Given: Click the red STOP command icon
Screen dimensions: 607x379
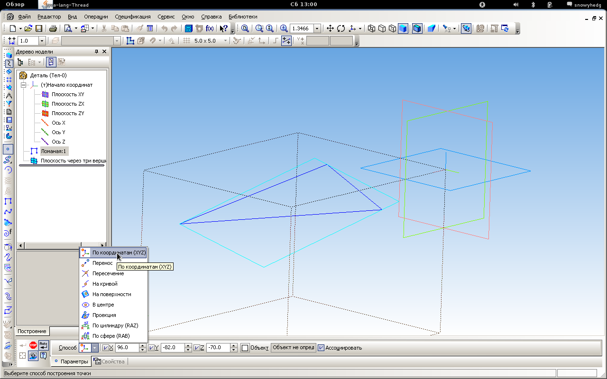Looking at the screenshot, I should (33, 345).
